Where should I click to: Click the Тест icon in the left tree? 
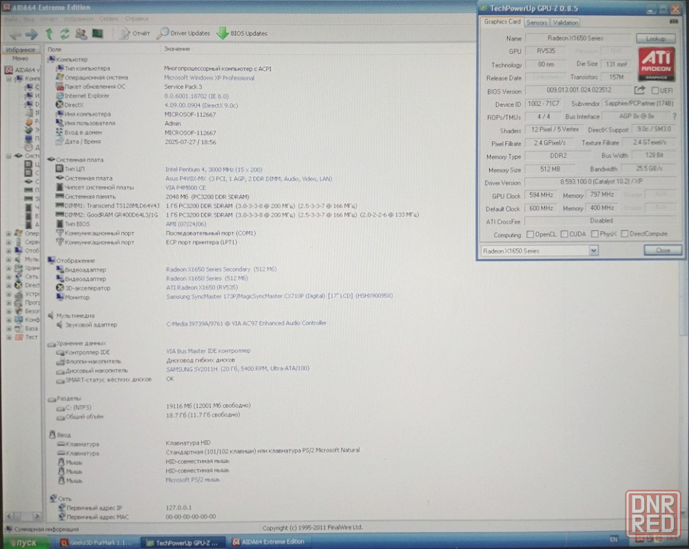[19, 337]
